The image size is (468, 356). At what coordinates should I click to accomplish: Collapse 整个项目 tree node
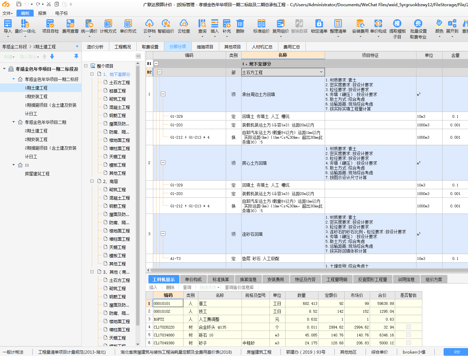86,66
